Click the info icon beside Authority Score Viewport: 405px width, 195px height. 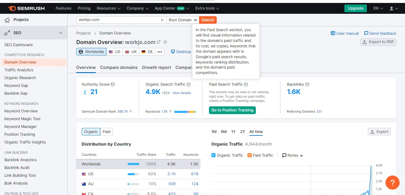pos(113,84)
